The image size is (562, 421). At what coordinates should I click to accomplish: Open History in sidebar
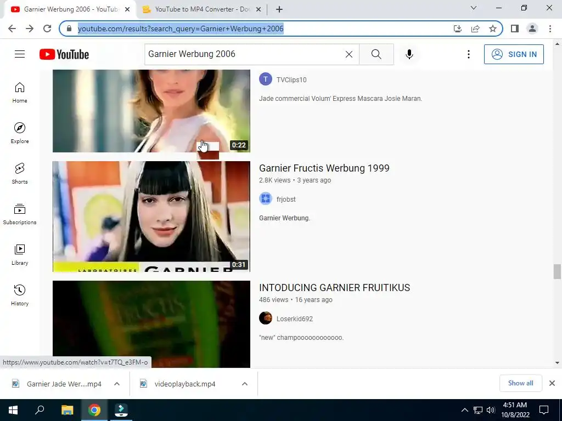tap(20, 295)
